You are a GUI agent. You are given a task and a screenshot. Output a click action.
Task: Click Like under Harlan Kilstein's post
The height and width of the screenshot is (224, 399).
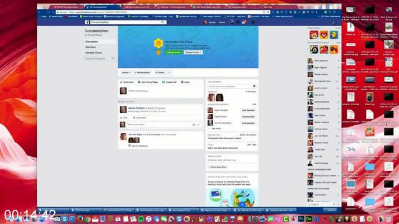point(123,118)
